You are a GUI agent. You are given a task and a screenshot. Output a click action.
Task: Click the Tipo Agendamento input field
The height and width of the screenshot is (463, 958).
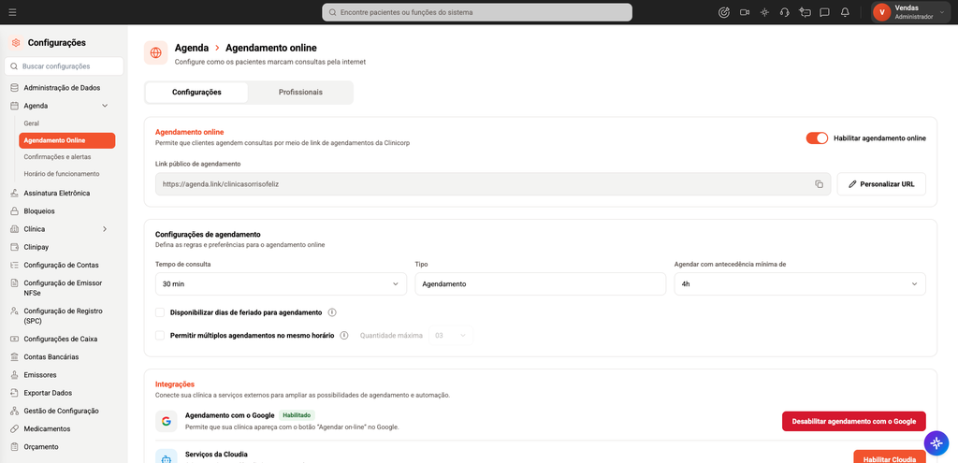(x=540, y=284)
